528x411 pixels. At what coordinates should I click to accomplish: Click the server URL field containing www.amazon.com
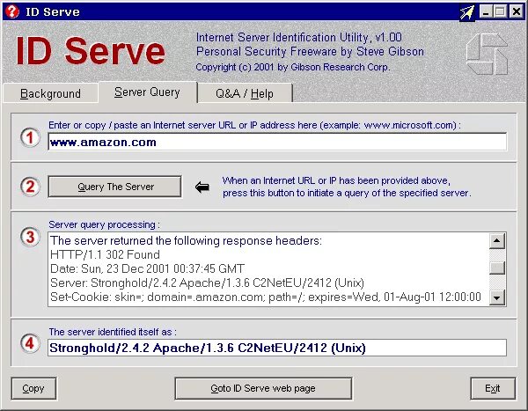[277, 143]
